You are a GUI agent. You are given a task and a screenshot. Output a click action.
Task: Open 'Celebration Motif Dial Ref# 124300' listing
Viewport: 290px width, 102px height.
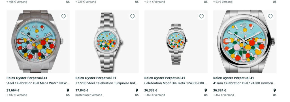176,83
